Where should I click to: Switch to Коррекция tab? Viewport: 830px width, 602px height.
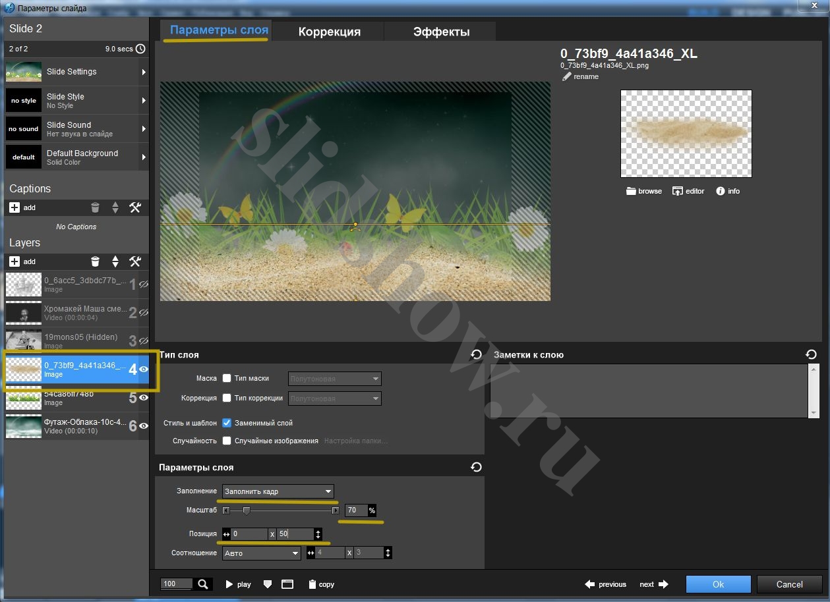329,32
